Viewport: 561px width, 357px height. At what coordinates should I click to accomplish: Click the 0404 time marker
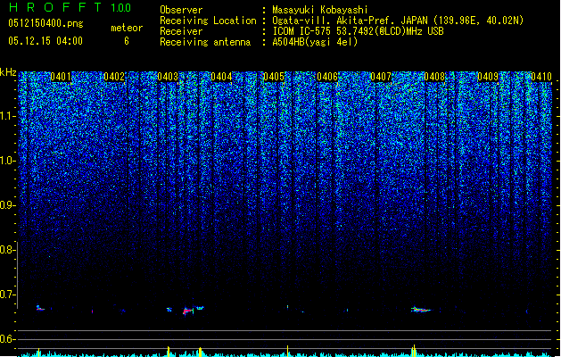coord(221,77)
